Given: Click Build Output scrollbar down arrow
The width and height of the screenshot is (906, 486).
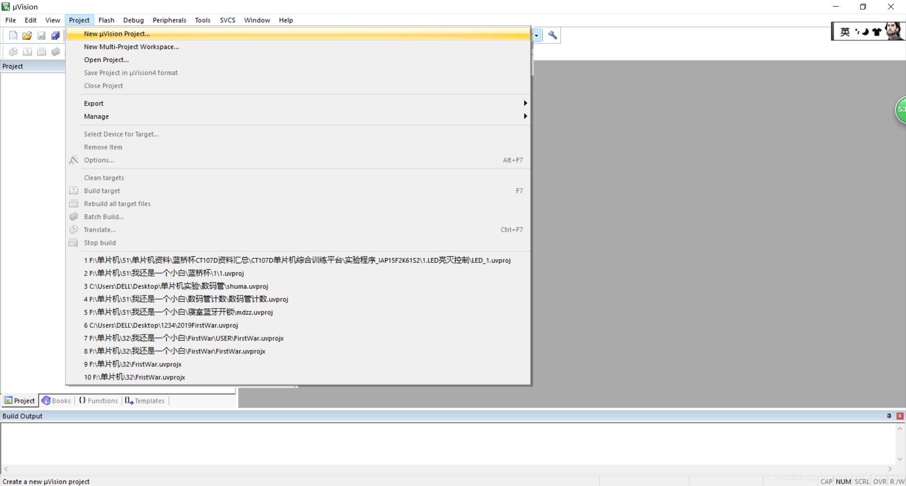Looking at the screenshot, I should 900,459.
